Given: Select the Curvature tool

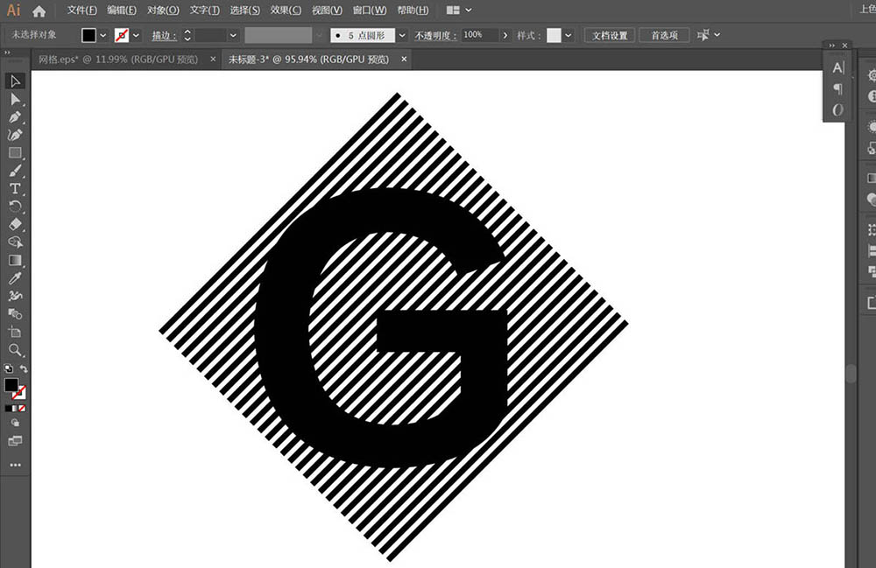Looking at the screenshot, I should pyautogui.click(x=15, y=135).
